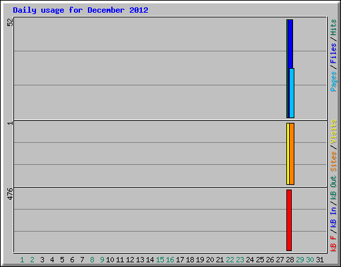Viewport: 341px width, 267px height.
Task: Click day '7' on the x-axis
Action: click(82, 260)
